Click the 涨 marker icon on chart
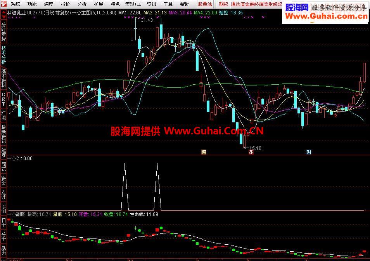The height and width of the screenshot is (261, 370). pyautogui.click(x=251, y=152)
